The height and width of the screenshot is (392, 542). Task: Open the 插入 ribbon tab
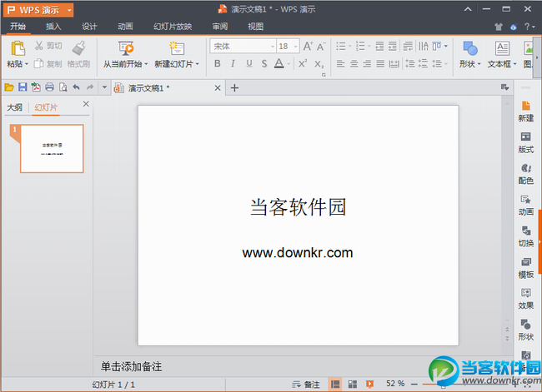(x=53, y=27)
